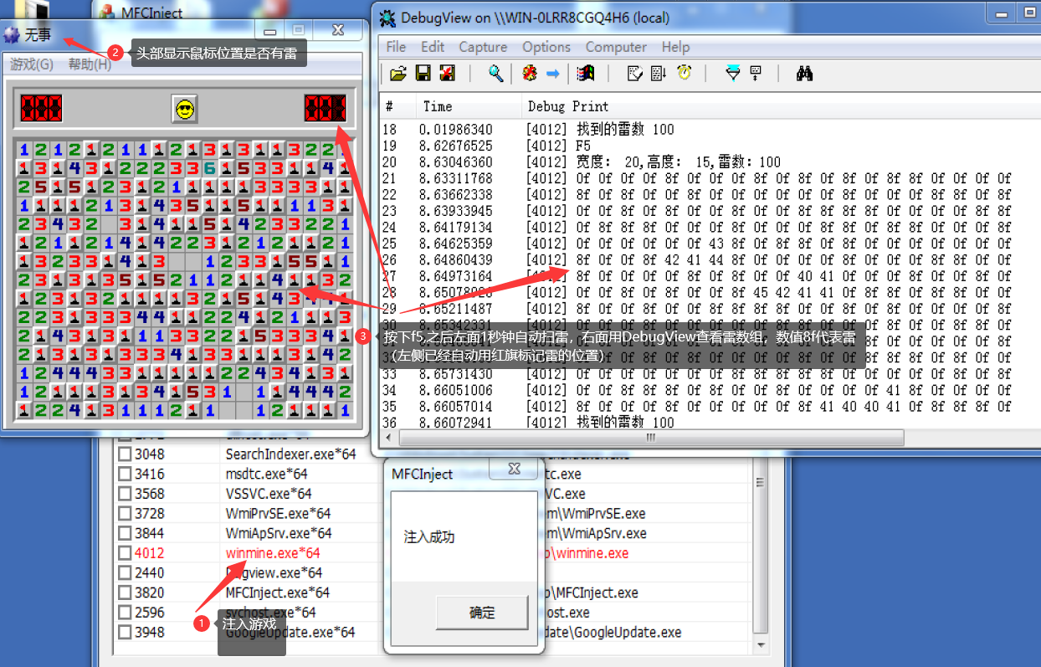Click the magnifying glass Capture icon

point(496,74)
